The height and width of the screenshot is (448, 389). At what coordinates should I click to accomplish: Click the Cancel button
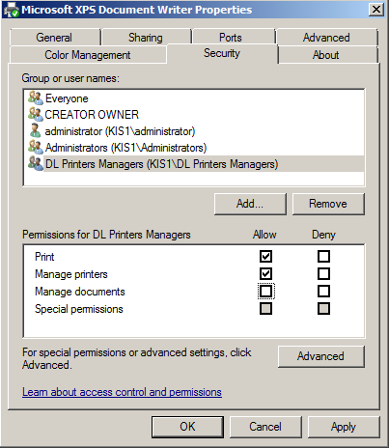tap(265, 427)
